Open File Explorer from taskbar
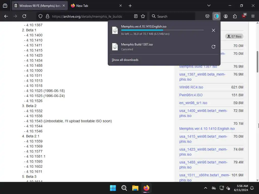Viewport: 259px width, 194px height. click(x=135, y=188)
